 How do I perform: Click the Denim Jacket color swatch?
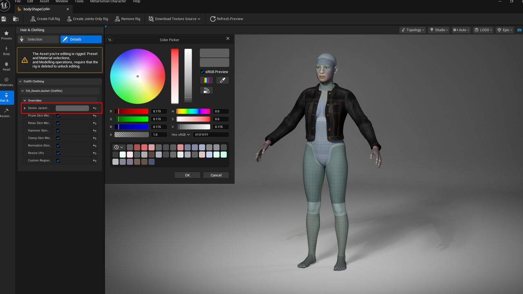(x=72, y=108)
